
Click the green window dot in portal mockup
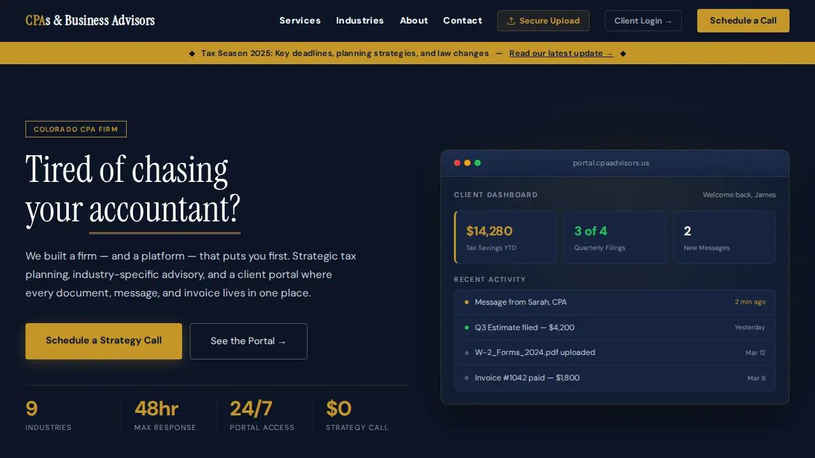coord(478,163)
